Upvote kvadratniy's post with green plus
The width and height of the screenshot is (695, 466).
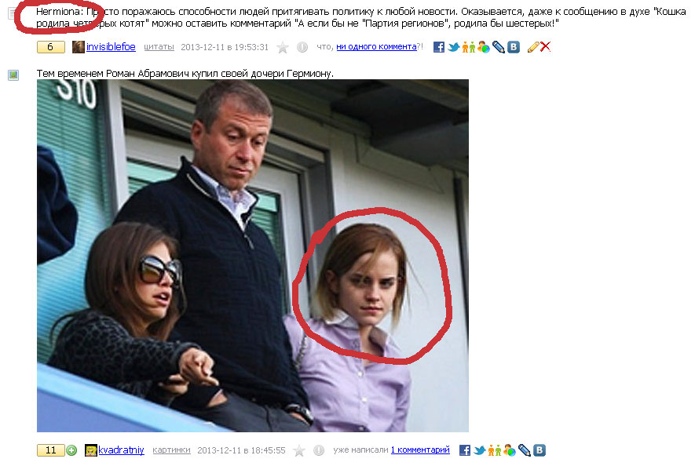(71, 450)
